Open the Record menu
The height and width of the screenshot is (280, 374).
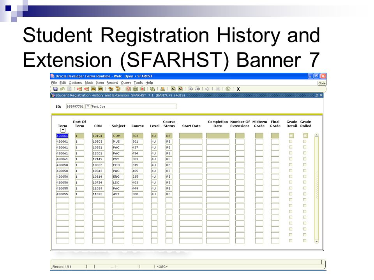pyautogui.click(x=112, y=82)
